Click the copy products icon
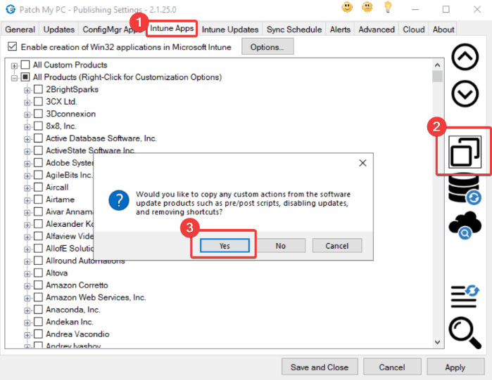Viewport: 492px width, 380px height. point(465,152)
